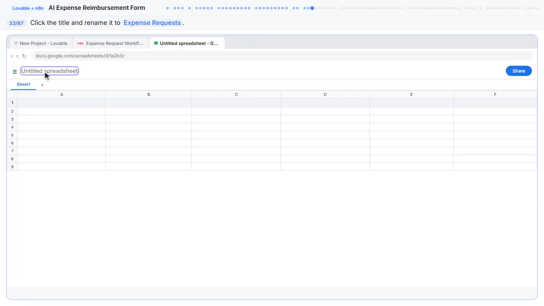The image size is (544, 306).
Task: Go forward with browser forward arrow
Action: pyautogui.click(x=17, y=56)
